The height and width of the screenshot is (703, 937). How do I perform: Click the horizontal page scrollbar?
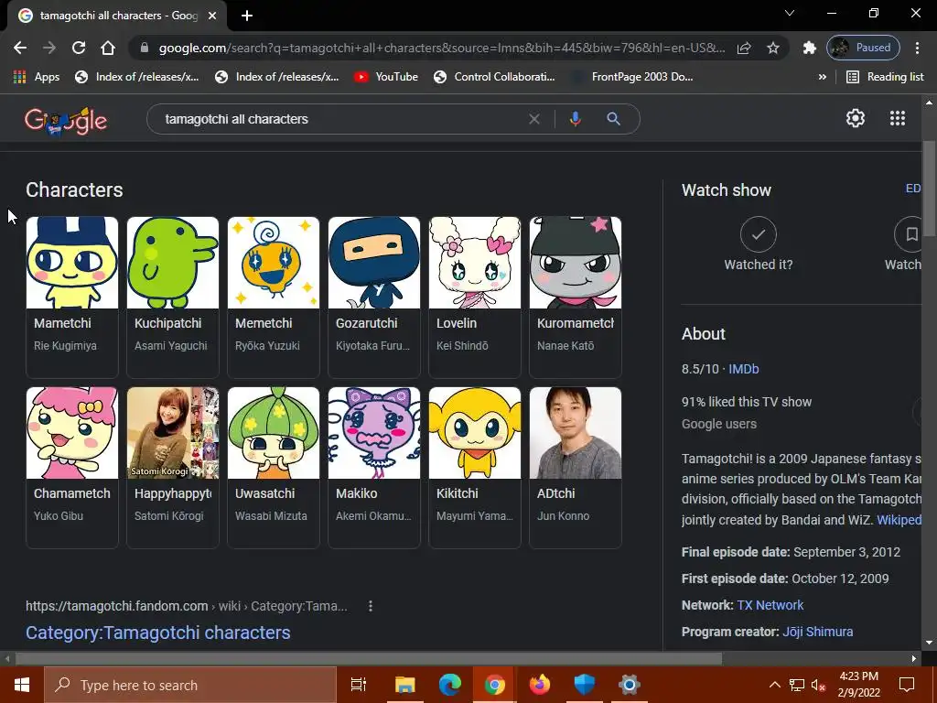coord(369,659)
